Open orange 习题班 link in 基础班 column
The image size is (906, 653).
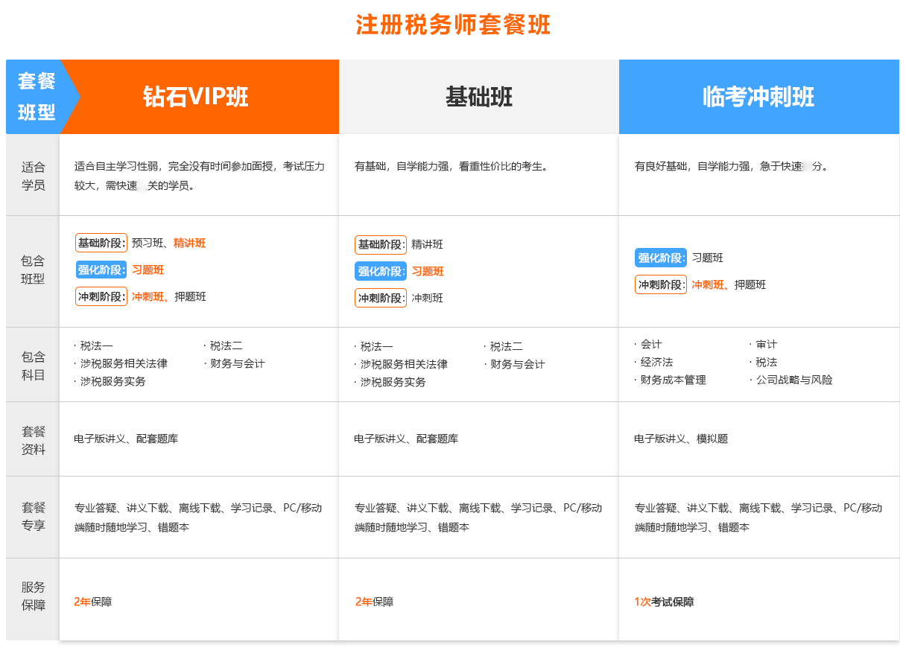(x=428, y=271)
